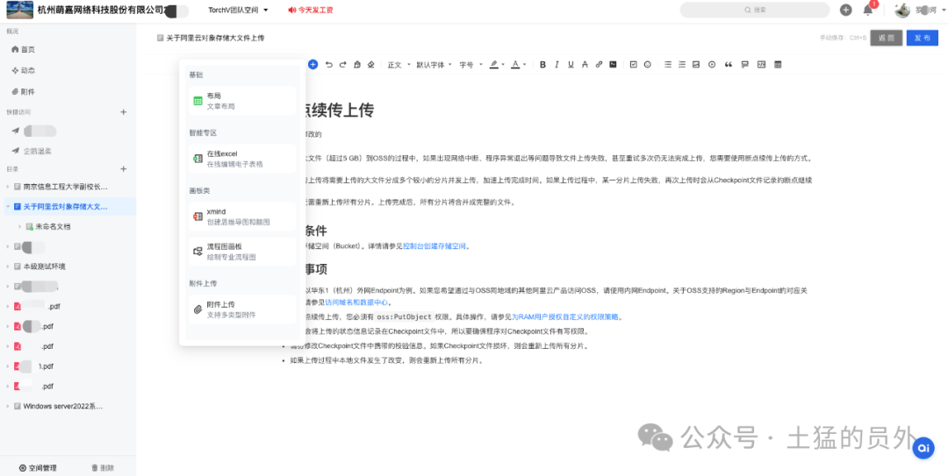Redo the last edit
This screenshot has height=476, width=948.
coord(343,65)
